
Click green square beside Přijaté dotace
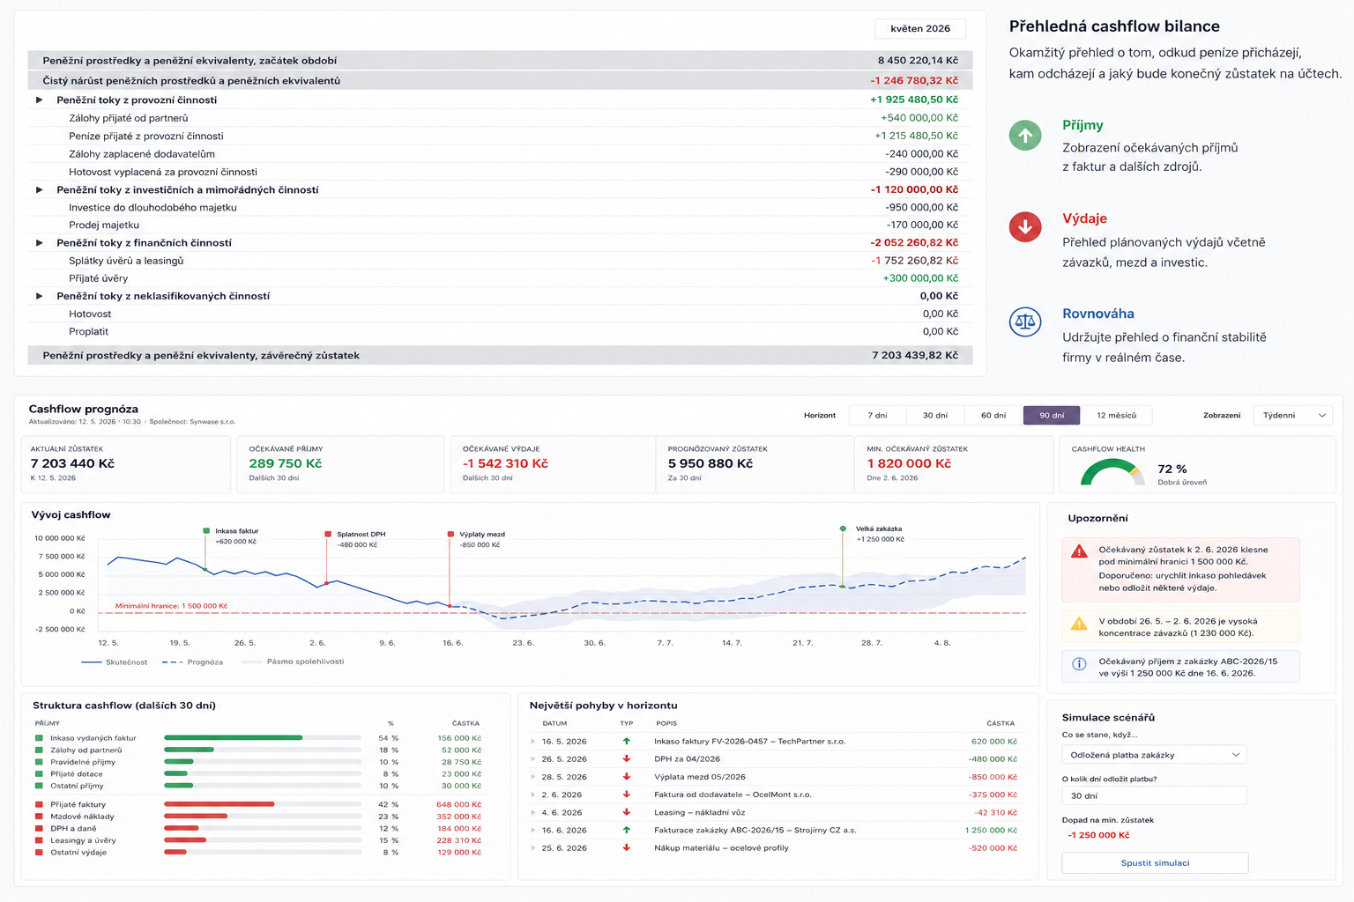39,774
